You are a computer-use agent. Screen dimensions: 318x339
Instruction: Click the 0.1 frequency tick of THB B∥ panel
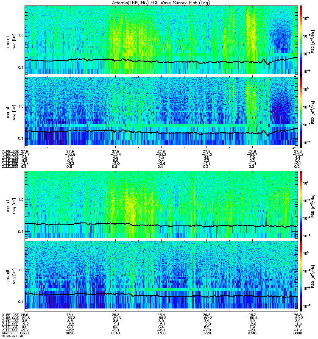tap(21, 139)
